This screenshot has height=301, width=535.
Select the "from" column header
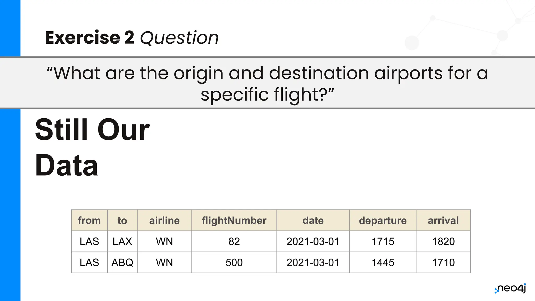click(89, 221)
